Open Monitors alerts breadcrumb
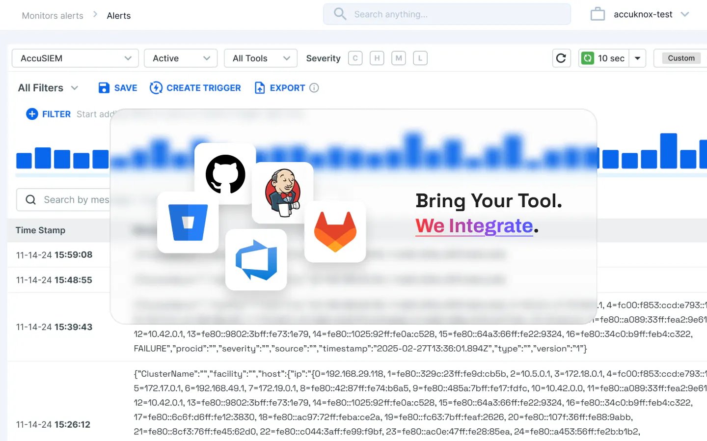Screen dimensions: 707x441 [x=53, y=16]
